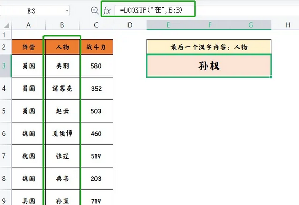
Task: Select the 吴国 cell in row 9
Action: click(x=28, y=197)
